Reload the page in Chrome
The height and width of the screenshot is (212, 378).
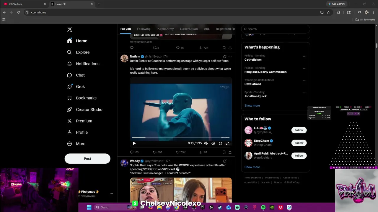click(18, 12)
